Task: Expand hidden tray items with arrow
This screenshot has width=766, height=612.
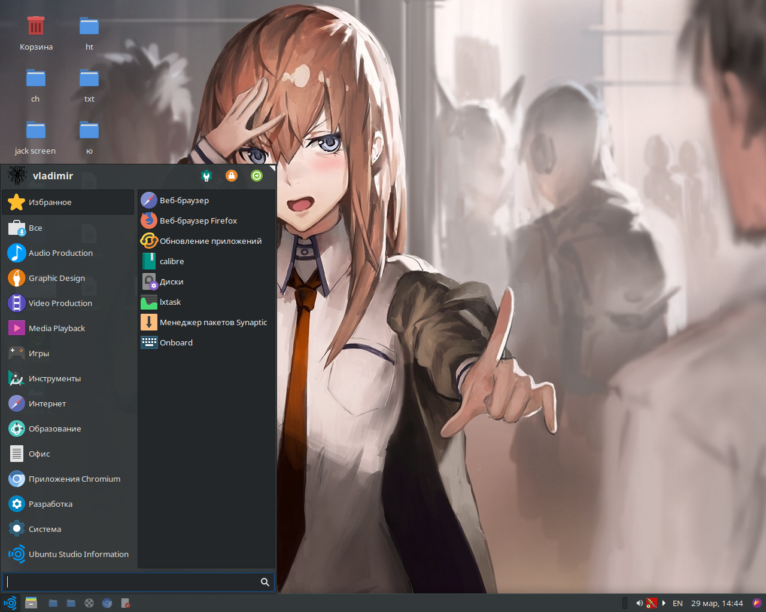Action: point(664,603)
